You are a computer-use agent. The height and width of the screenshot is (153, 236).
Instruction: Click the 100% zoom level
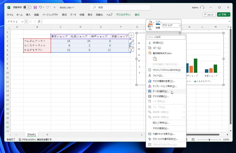click(226, 139)
